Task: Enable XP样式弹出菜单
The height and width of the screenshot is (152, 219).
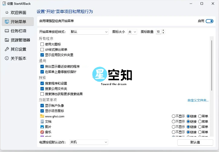Action: tap(42, 49)
